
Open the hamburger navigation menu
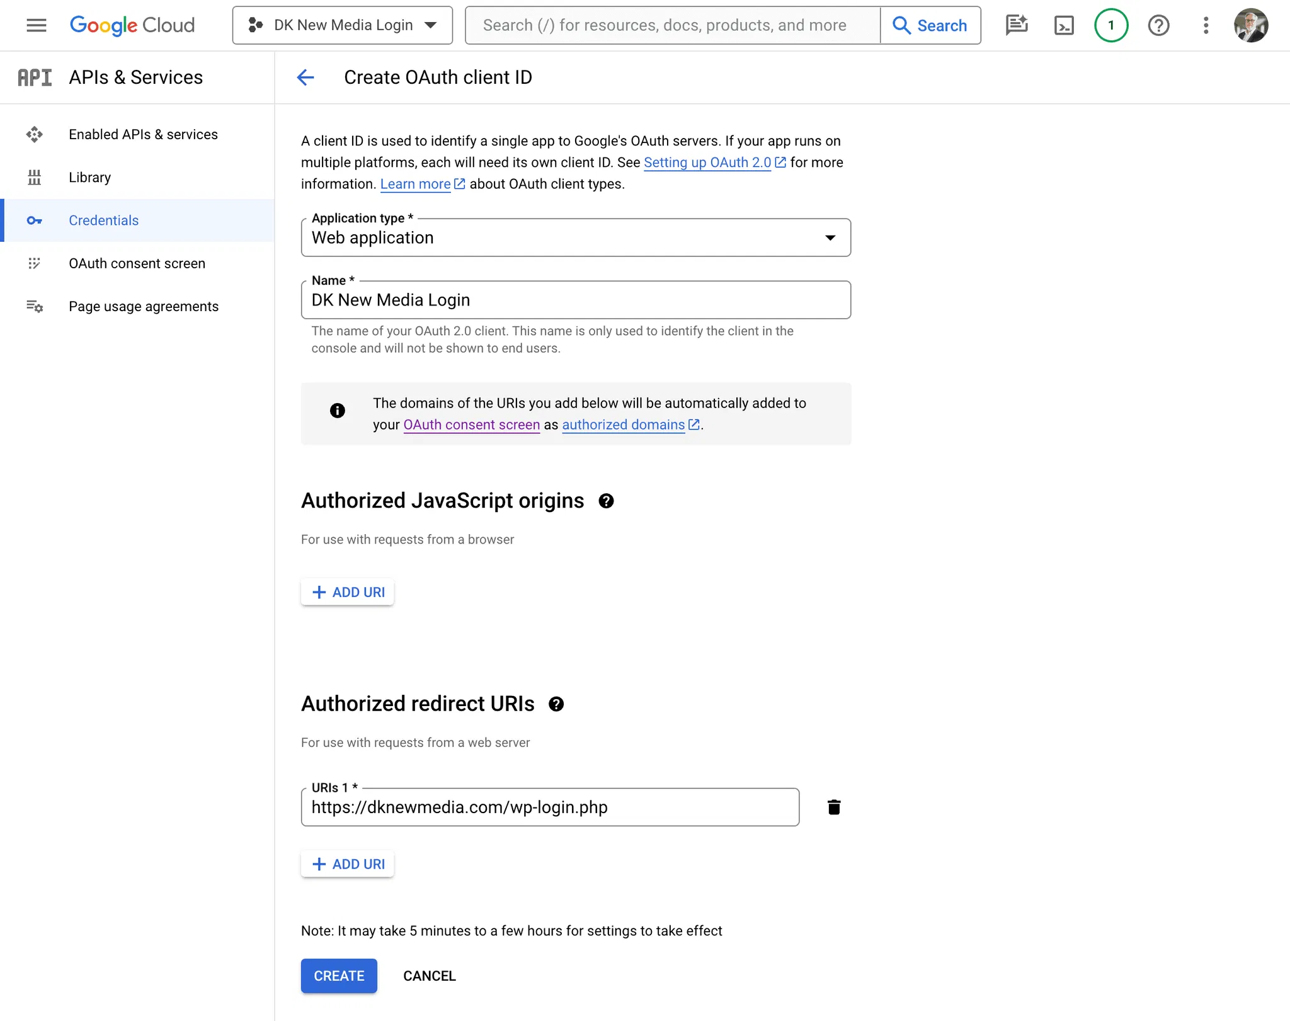pos(37,25)
